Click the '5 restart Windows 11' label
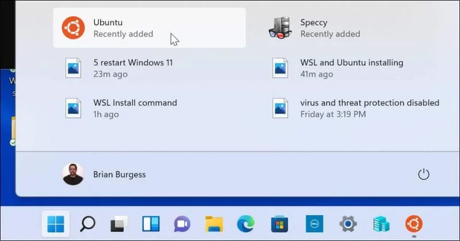460x241 pixels. coord(133,63)
